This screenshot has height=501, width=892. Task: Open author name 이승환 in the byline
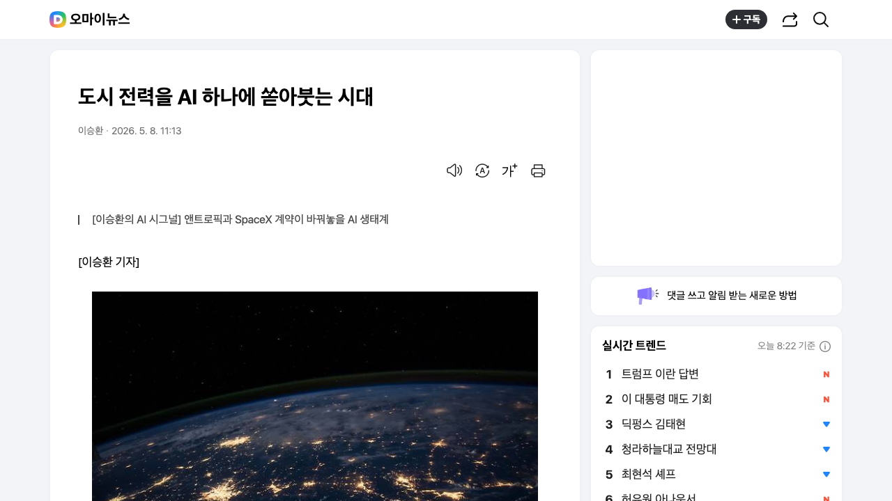pyautogui.click(x=91, y=131)
